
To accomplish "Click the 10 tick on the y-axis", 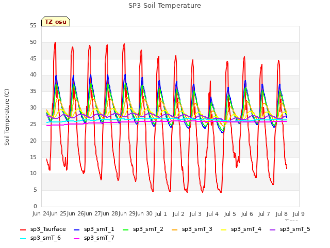I will [33, 174].
